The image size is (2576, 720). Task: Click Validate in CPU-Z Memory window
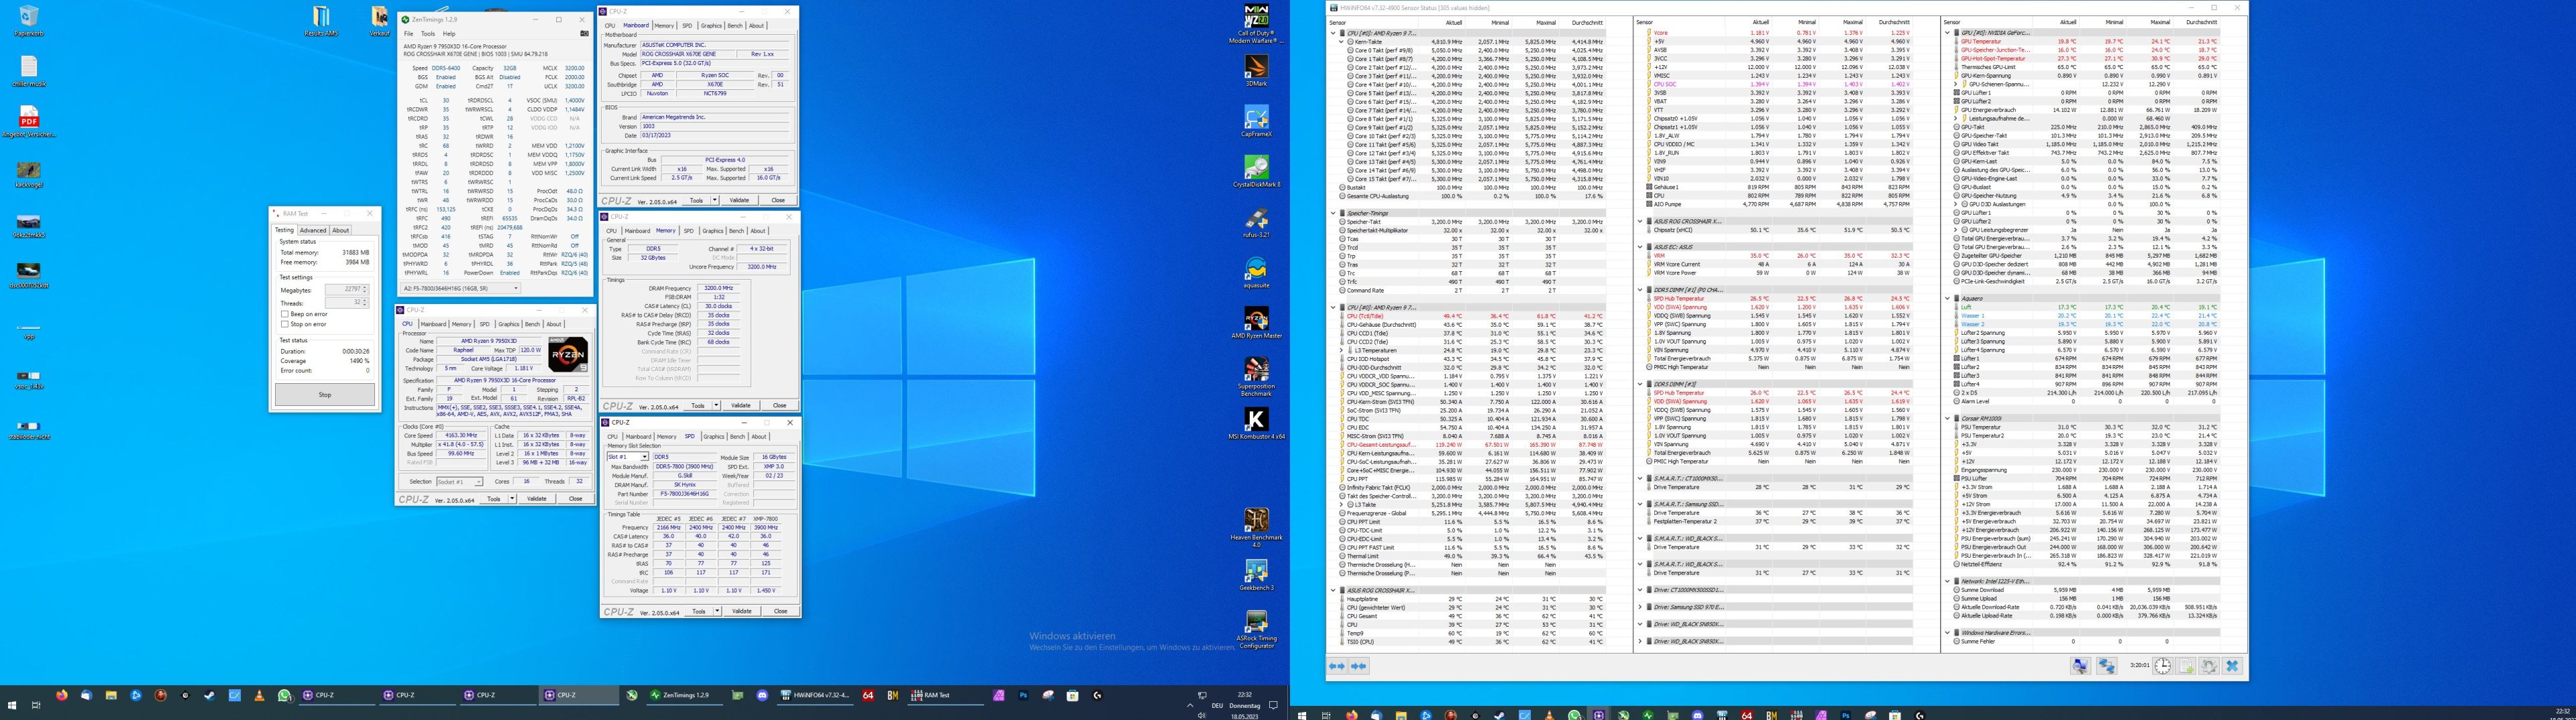(x=740, y=405)
